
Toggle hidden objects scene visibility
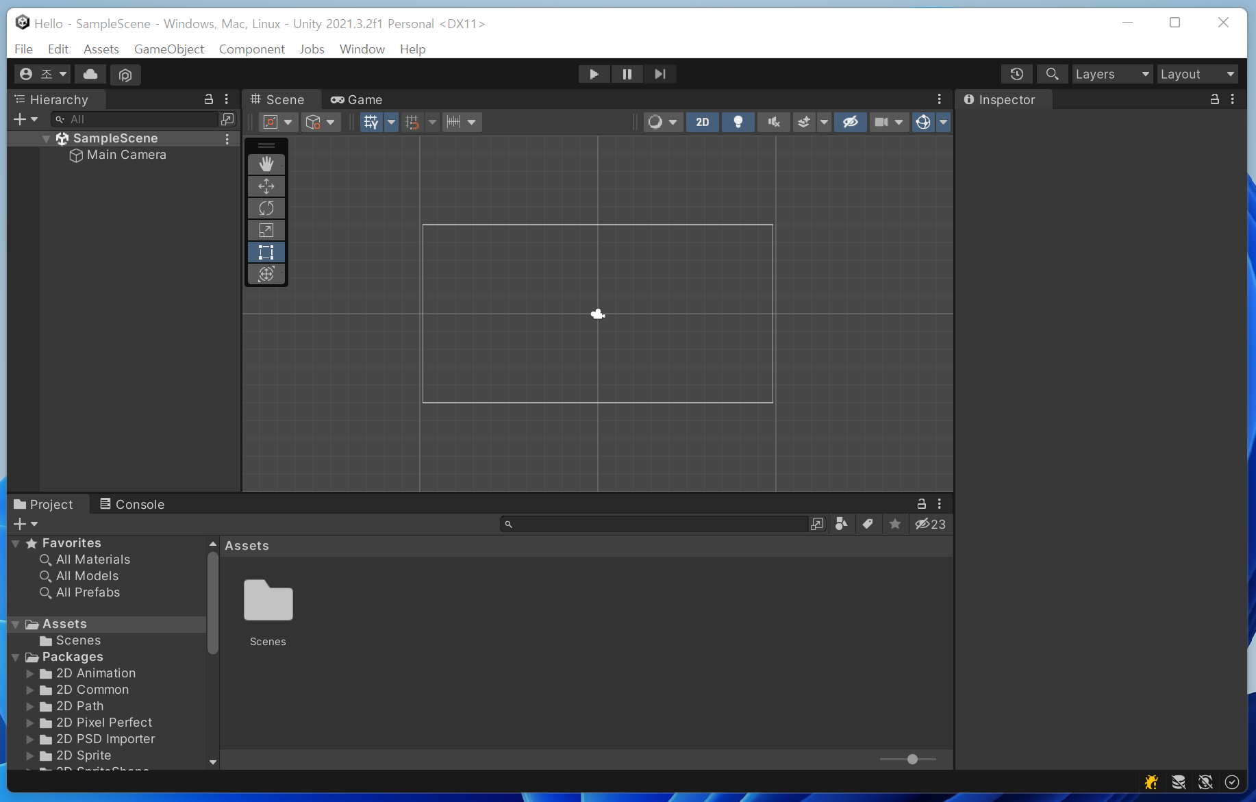click(x=851, y=122)
